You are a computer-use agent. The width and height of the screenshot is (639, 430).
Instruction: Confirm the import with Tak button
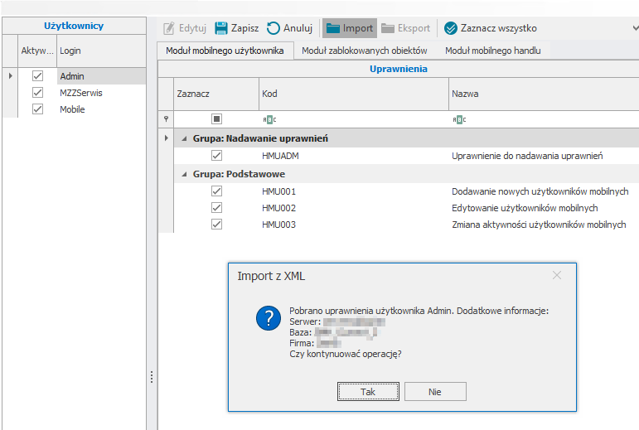[x=367, y=392]
